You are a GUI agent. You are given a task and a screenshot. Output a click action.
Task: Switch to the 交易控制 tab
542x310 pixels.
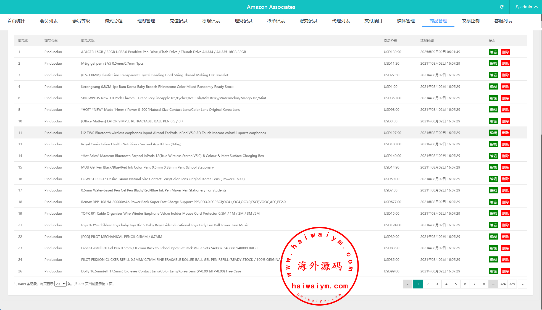(x=470, y=21)
